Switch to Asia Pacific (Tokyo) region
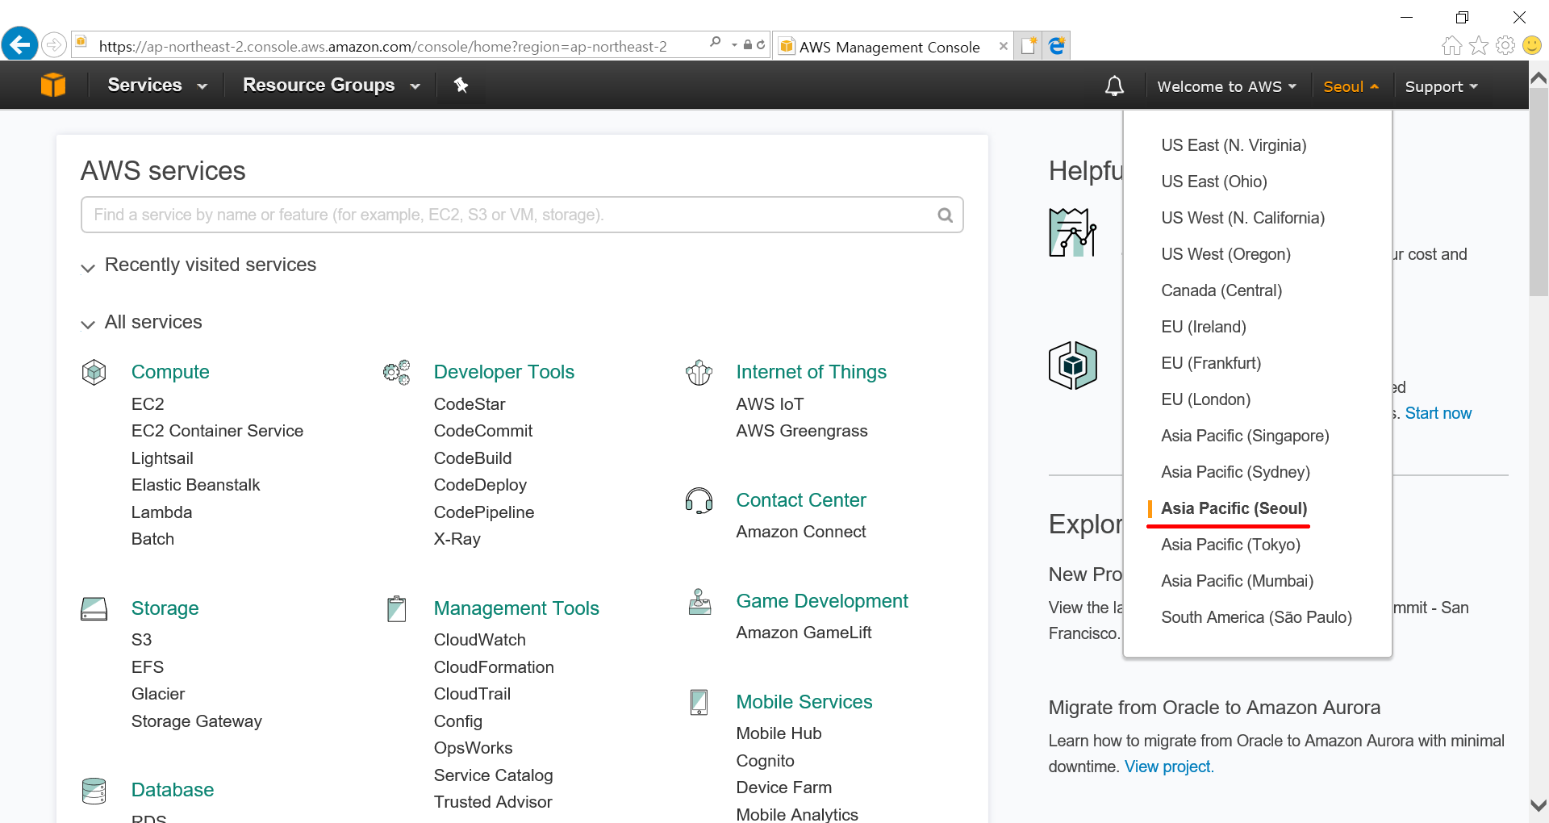The image size is (1549, 823). coord(1230,545)
